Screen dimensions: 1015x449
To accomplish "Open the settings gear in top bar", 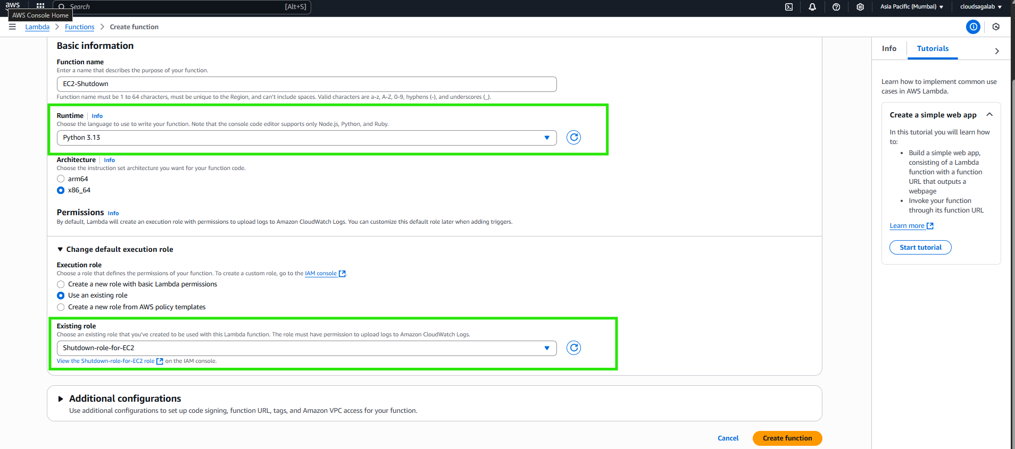I will point(860,7).
